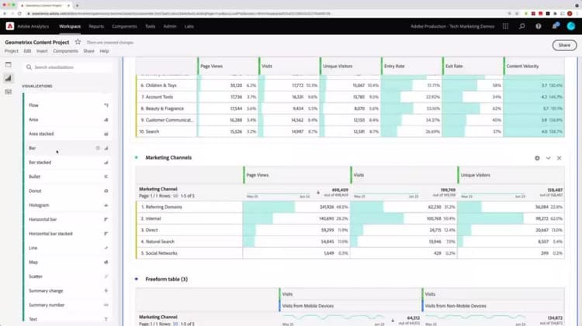Click the Search visualizations field
Image resolution: width=582 pixels, height=326 pixels.
click(68, 67)
